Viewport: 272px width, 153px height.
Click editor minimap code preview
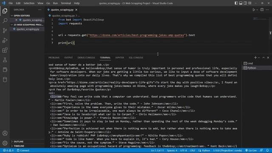pos(259,18)
